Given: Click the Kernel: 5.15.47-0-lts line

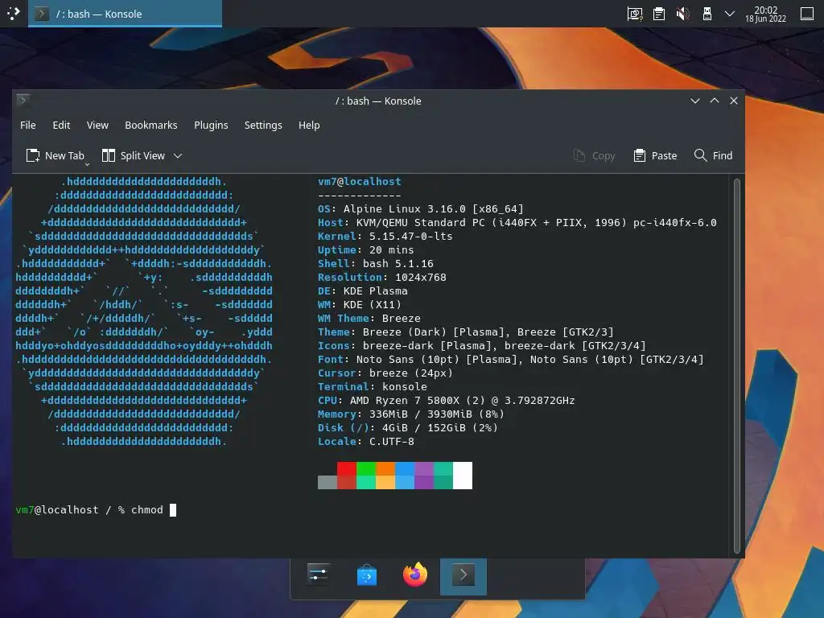Looking at the screenshot, I should click(x=385, y=236).
